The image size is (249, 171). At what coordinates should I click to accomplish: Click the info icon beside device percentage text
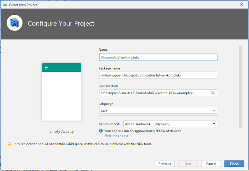(x=101, y=131)
